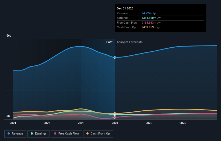Click the 'Dec 31 2023' tooltip heading
The height and width of the screenshot is (141, 221).
tap(125, 8)
